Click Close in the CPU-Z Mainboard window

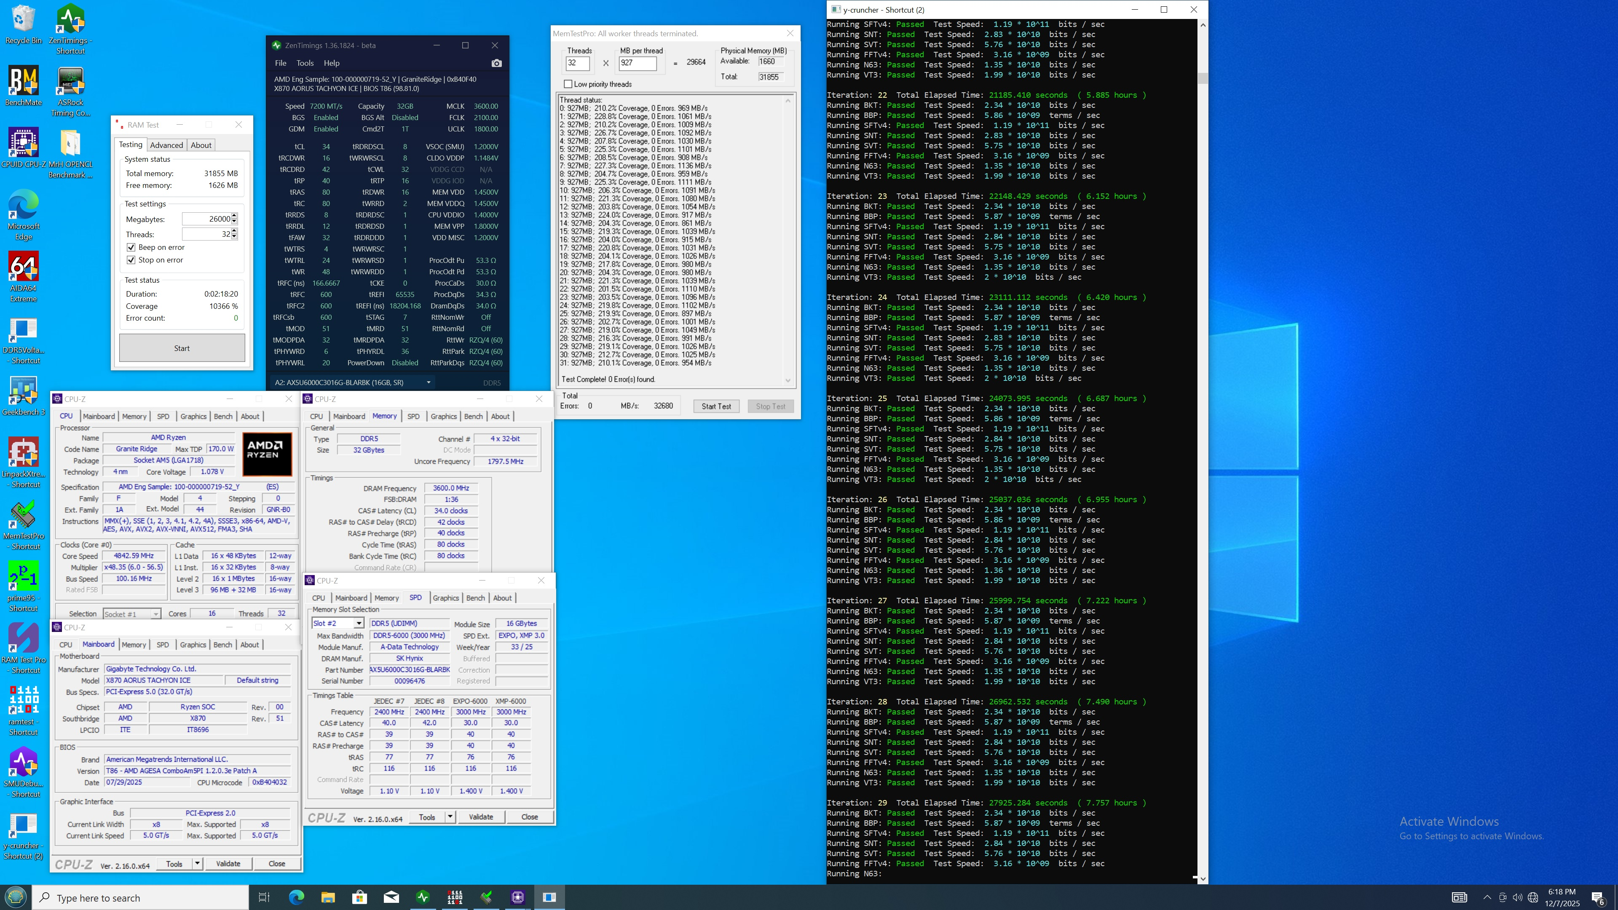(x=277, y=864)
